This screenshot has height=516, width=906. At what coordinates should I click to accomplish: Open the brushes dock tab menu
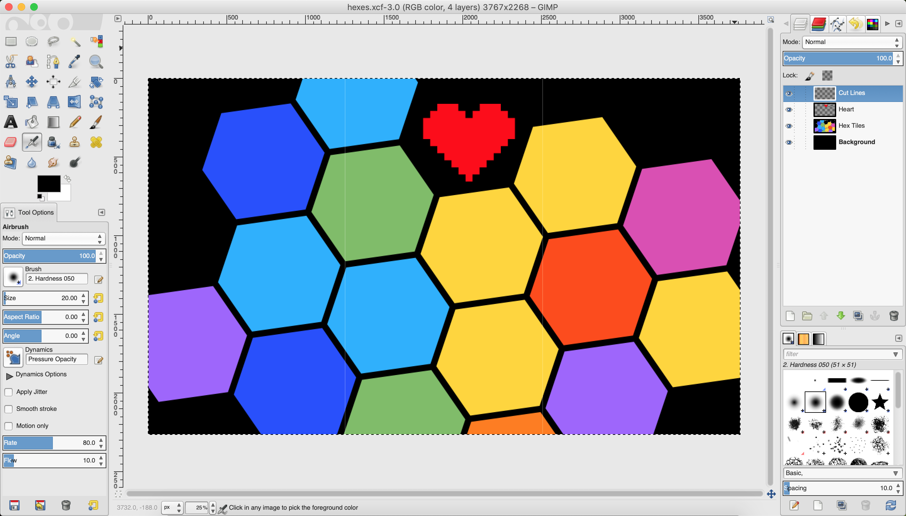pos(898,338)
